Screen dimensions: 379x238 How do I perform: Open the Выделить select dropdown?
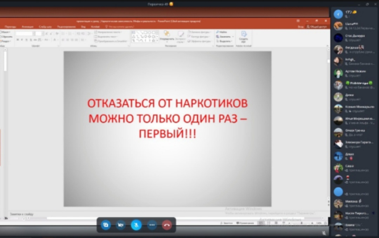tap(224, 41)
